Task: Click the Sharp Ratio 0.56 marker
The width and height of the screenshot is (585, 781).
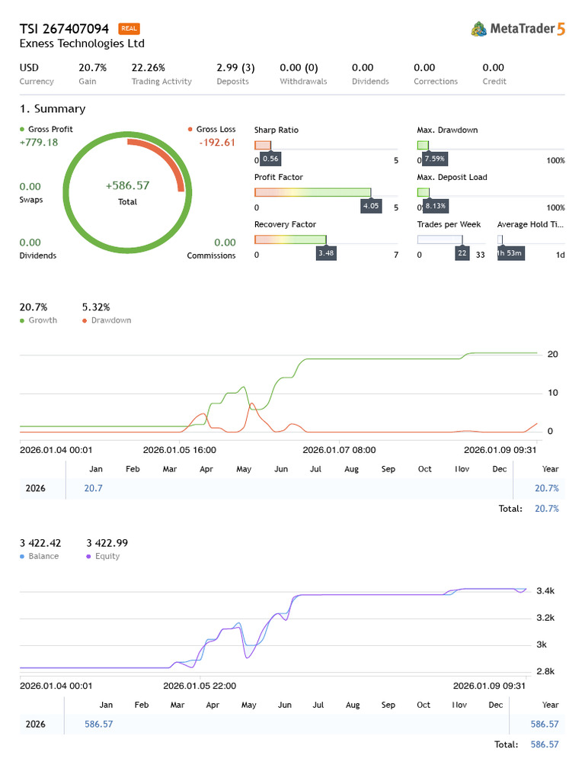Action: click(270, 159)
